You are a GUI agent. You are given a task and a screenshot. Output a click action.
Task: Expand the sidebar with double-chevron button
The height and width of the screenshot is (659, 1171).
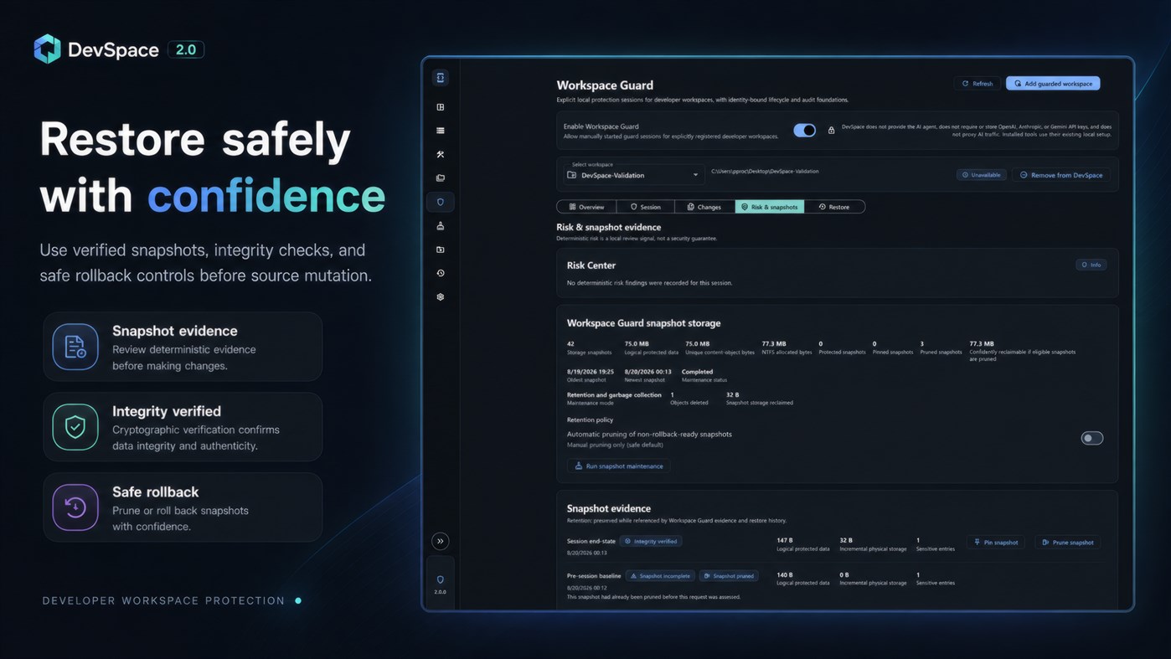[x=441, y=541]
